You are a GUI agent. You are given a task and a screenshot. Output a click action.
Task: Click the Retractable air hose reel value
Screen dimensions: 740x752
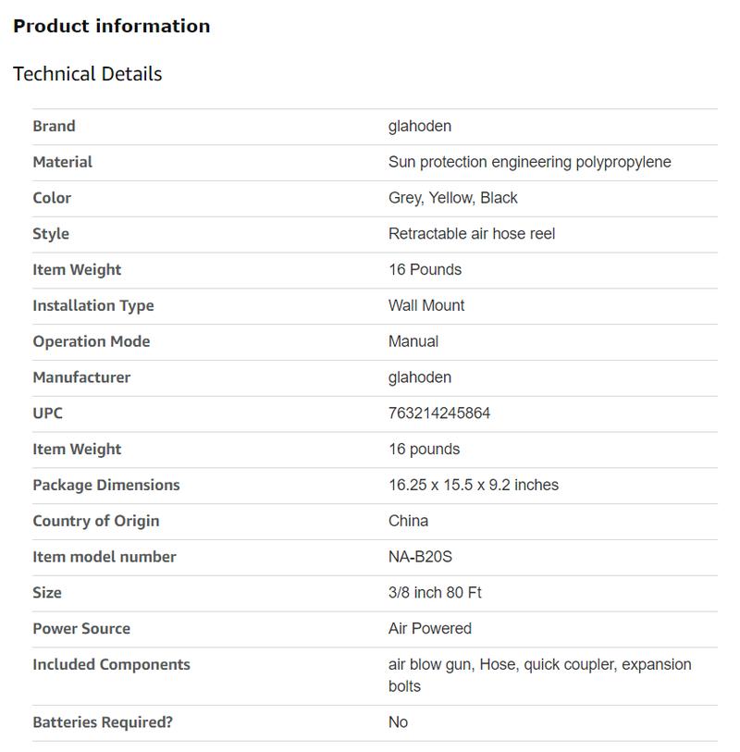(471, 234)
